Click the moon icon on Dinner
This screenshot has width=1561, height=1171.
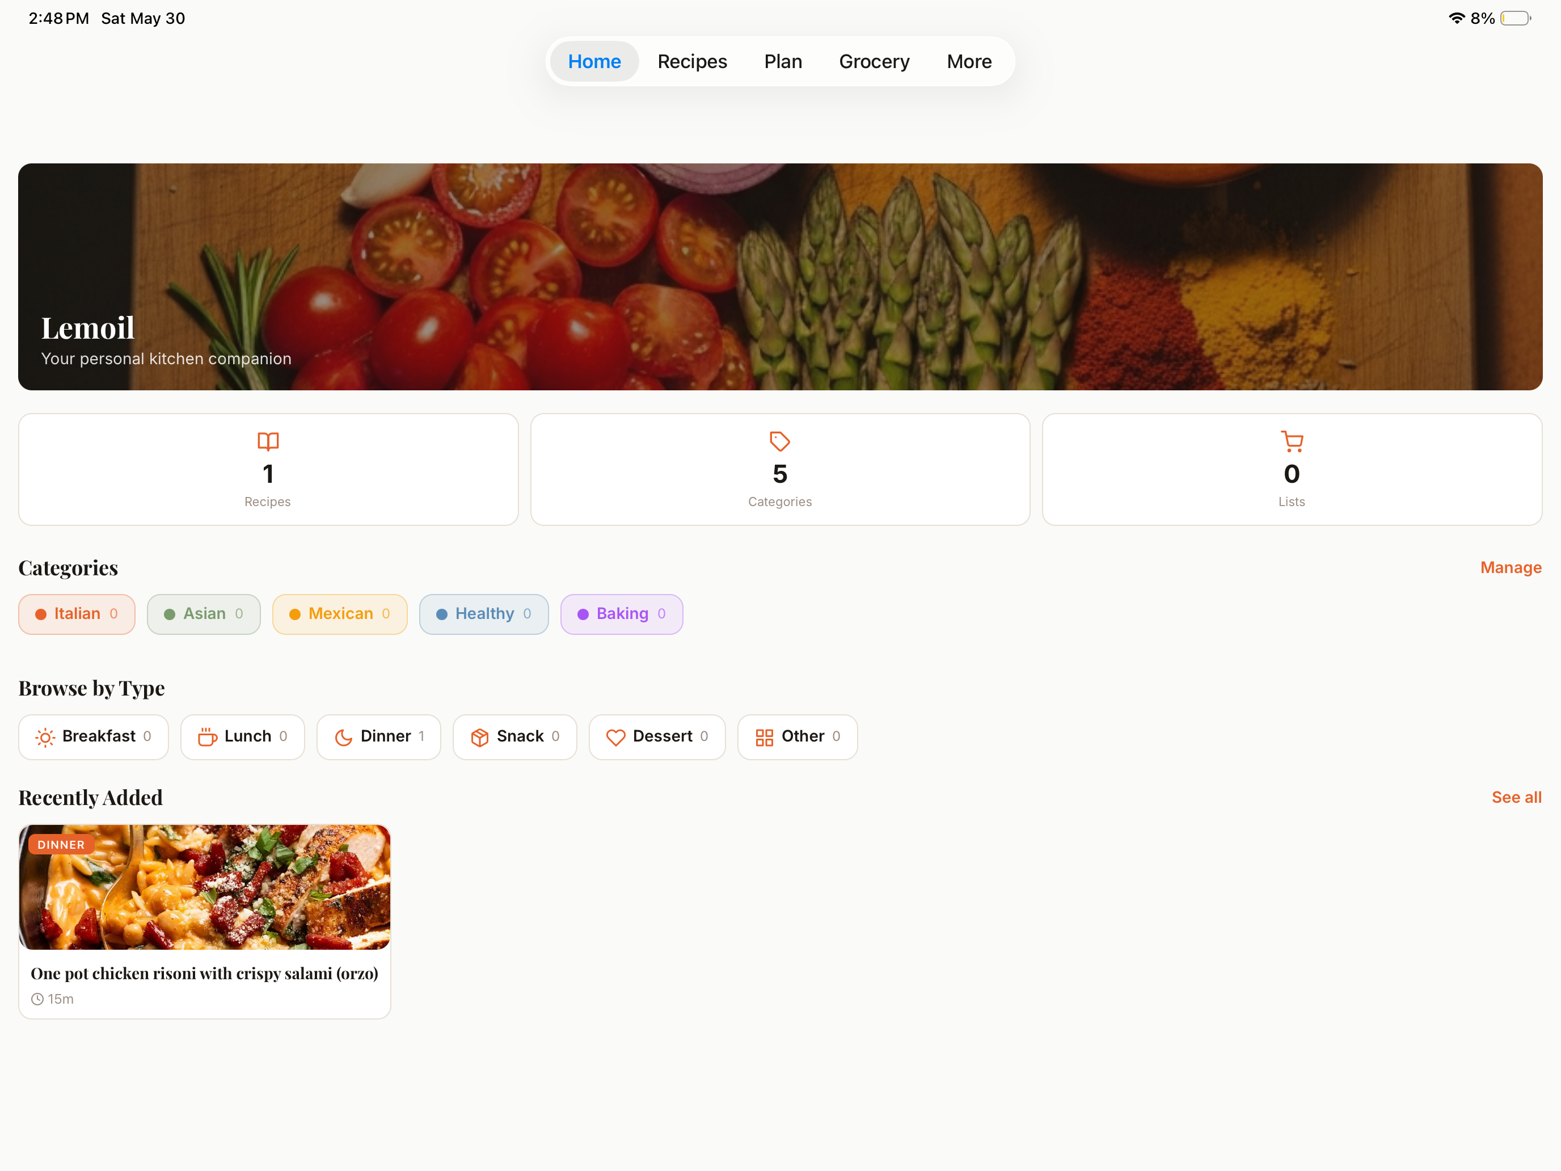[x=343, y=737]
